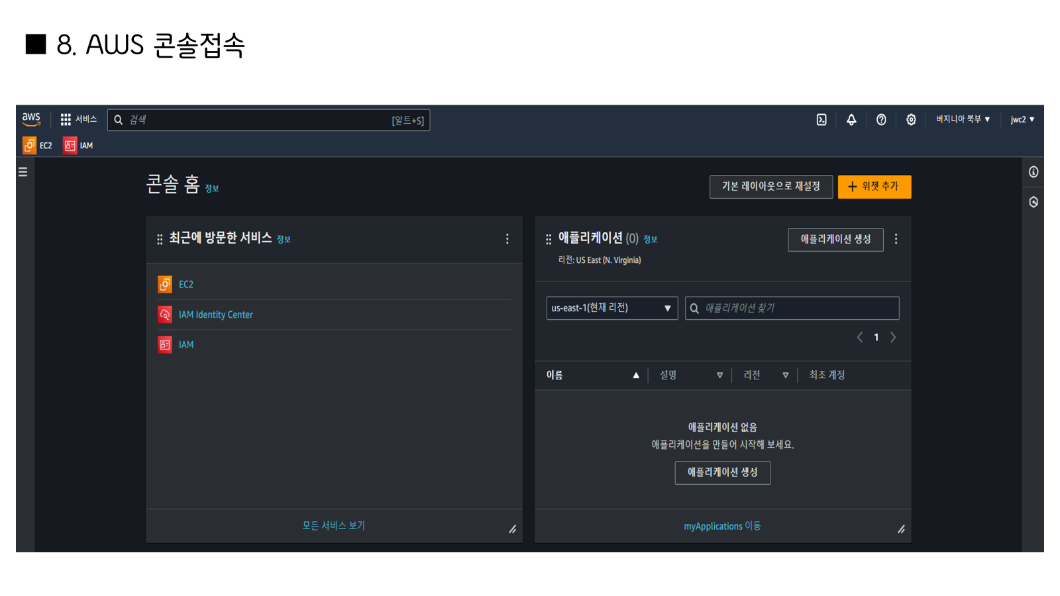The height and width of the screenshot is (596, 1060).
Task: Click 애플리케이션 생성 button in widget header
Action: (x=835, y=240)
